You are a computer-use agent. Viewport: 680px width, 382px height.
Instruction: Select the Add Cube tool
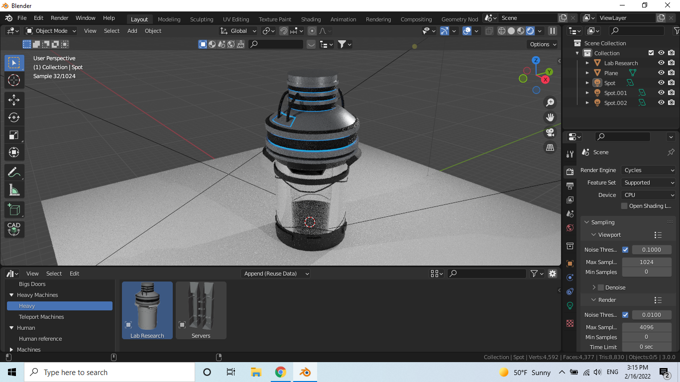(14, 209)
